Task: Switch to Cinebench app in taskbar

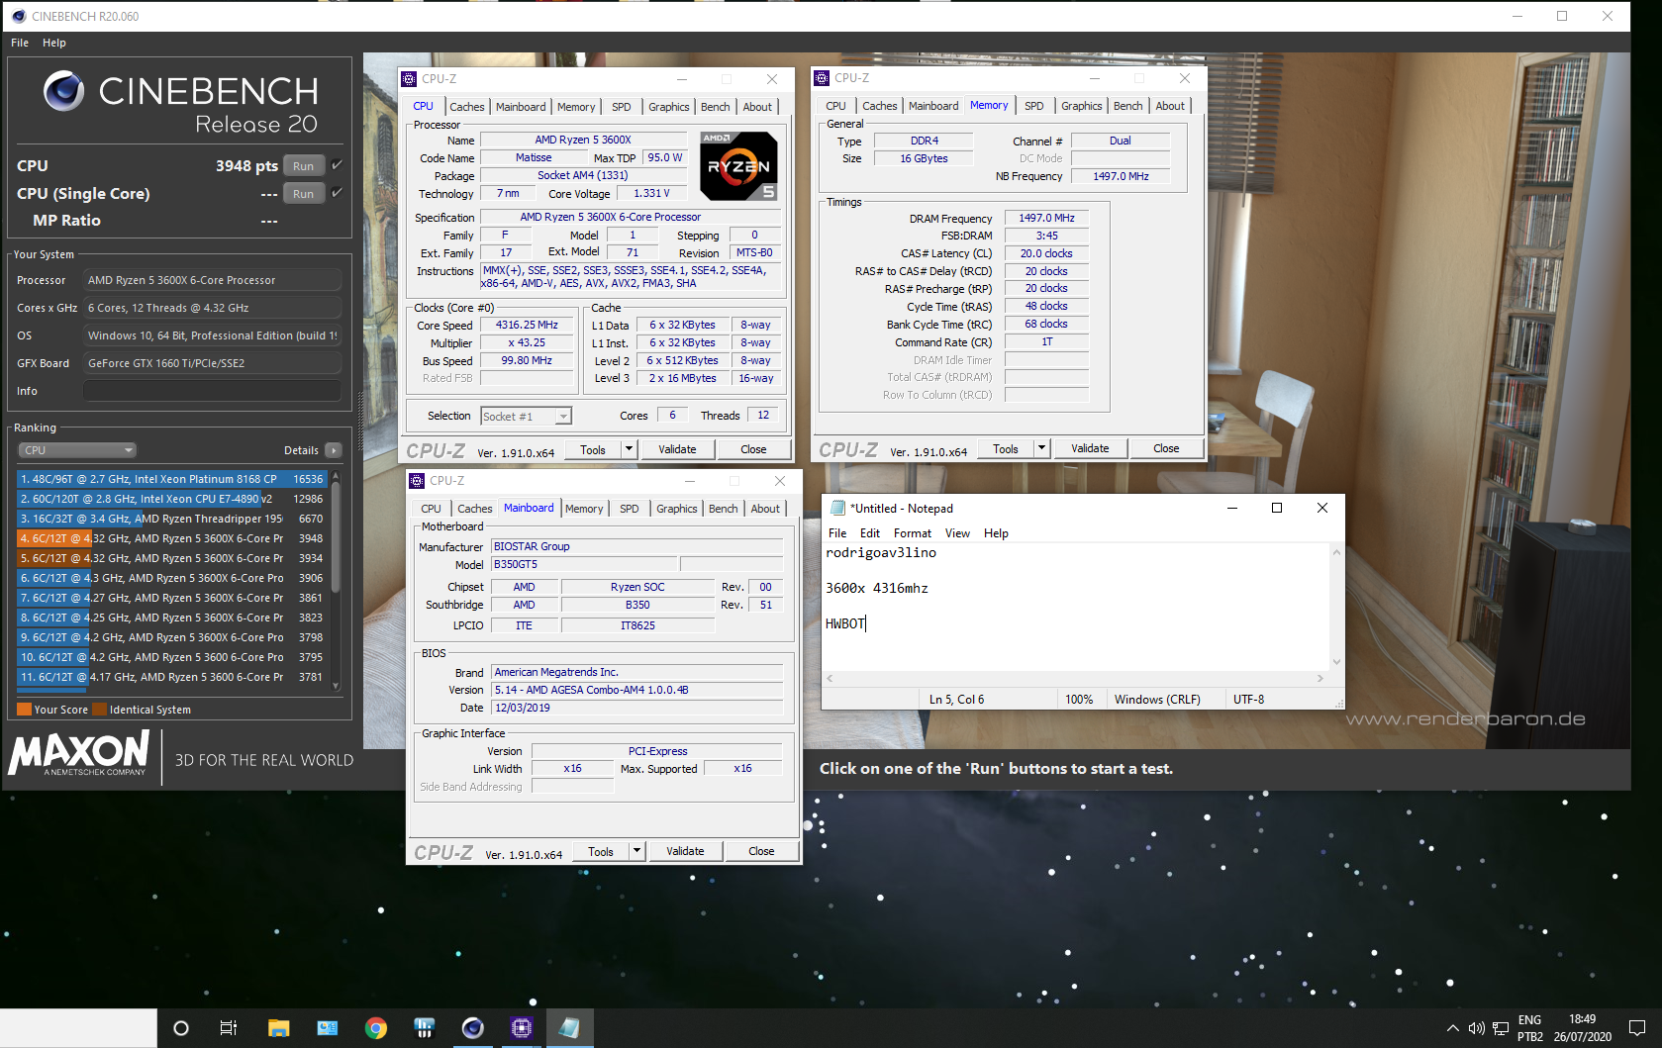Action: [x=473, y=1028]
